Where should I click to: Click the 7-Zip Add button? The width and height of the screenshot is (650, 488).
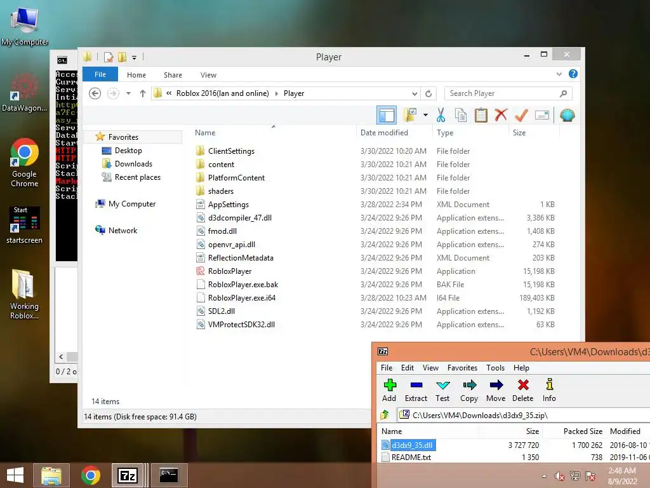[x=389, y=391]
